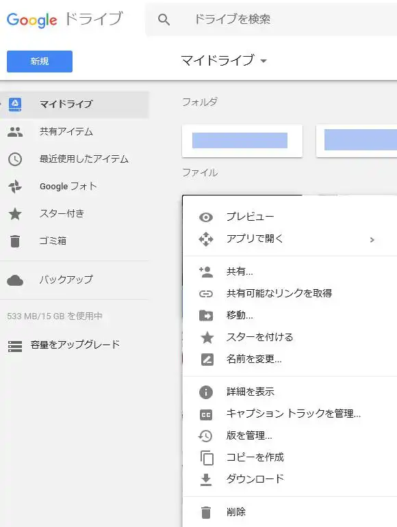This screenshot has width=397, height=527.
Task: Choose 削除 from the context menu
Action: (x=236, y=512)
